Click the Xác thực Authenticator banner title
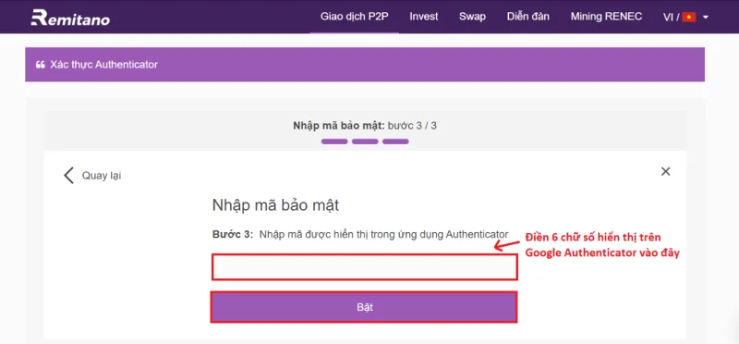Image resolution: width=739 pixels, height=344 pixels. 103,65
